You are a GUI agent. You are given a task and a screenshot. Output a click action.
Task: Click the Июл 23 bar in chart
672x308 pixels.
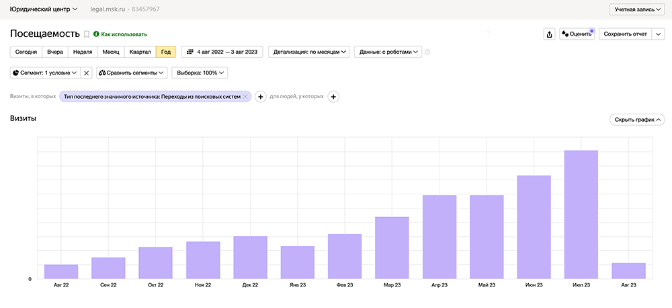(x=581, y=214)
